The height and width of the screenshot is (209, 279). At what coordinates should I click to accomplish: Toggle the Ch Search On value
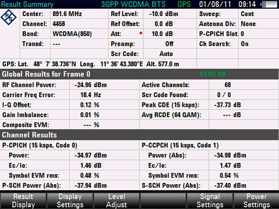245,44
